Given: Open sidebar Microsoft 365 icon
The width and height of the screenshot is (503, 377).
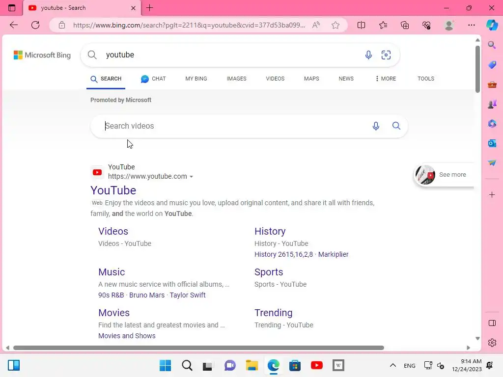Looking at the screenshot, I should 492,123.
